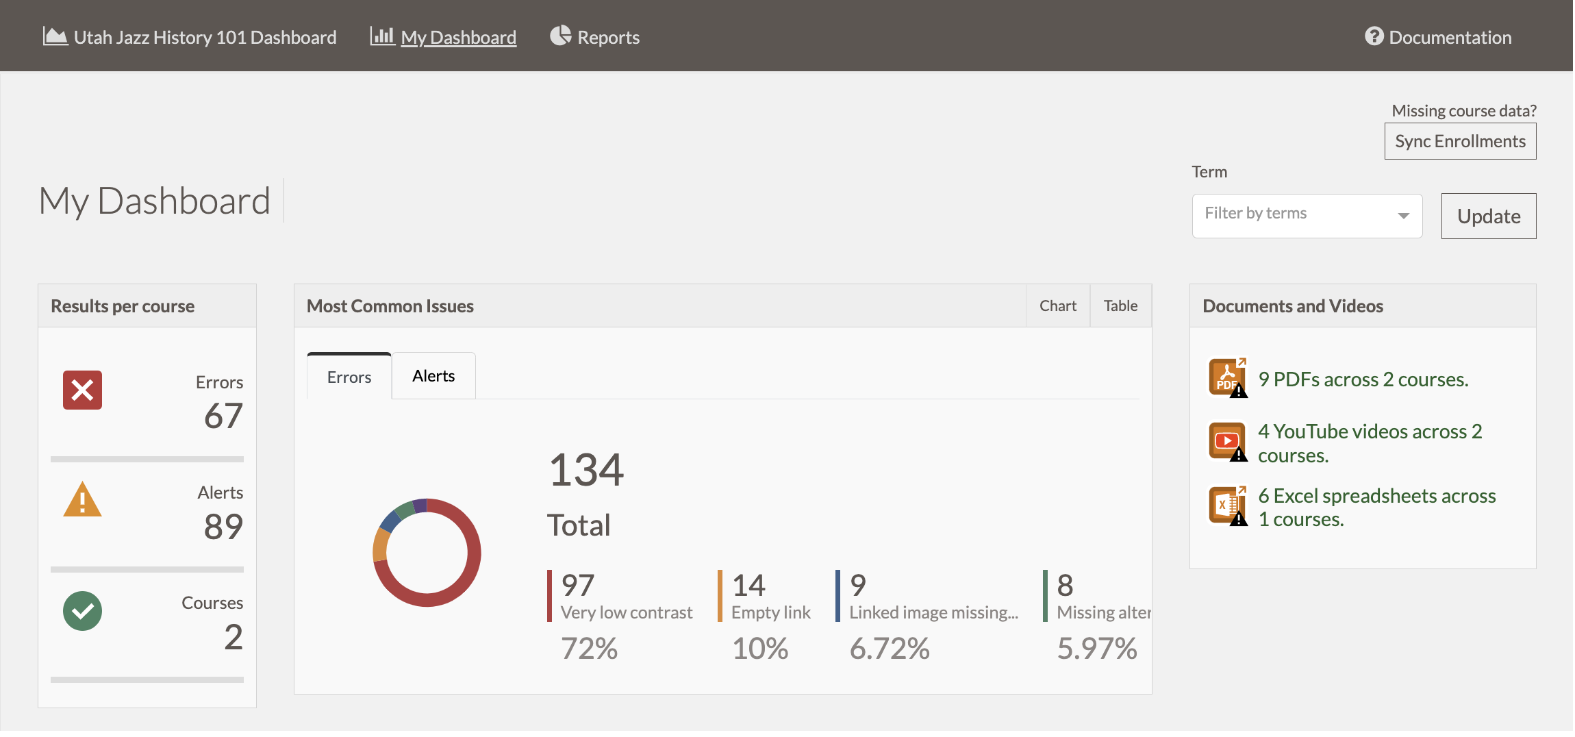
Task: Click the Update button
Action: pos(1489,216)
